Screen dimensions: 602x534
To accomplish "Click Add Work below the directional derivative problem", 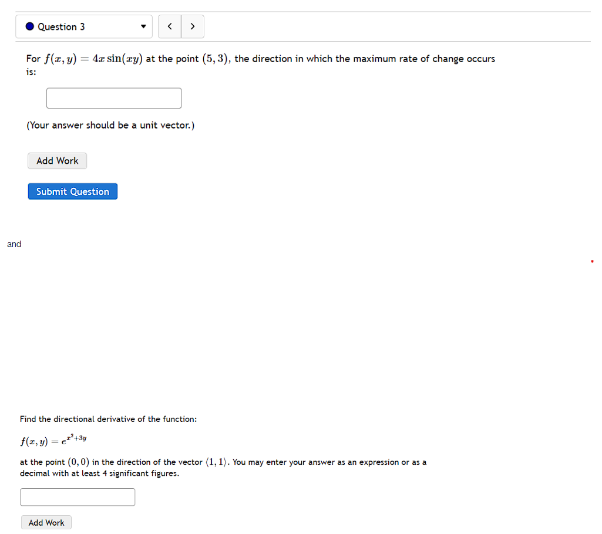I will (46, 522).
